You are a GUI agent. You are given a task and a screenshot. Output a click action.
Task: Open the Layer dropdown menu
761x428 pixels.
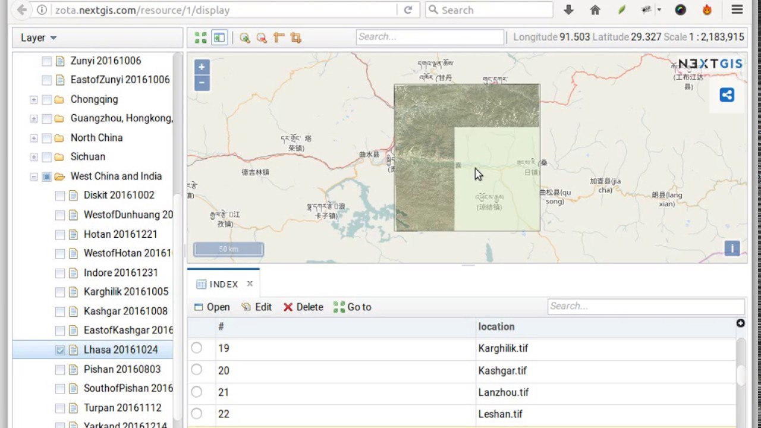39,37
